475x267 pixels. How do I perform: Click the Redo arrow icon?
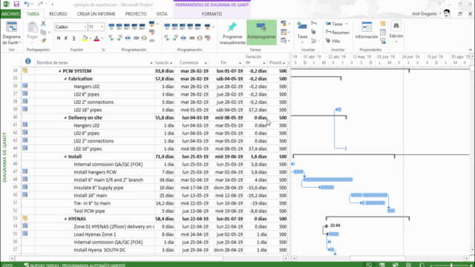tap(40, 4)
